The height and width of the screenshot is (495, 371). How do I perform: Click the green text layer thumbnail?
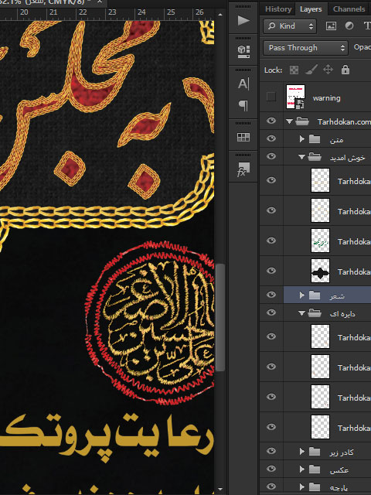[320, 241]
